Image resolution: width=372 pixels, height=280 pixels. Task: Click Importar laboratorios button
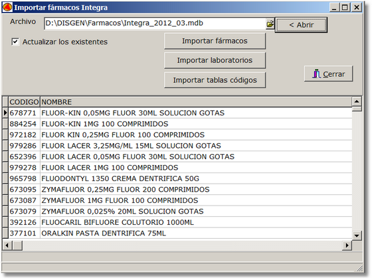[x=215, y=60]
